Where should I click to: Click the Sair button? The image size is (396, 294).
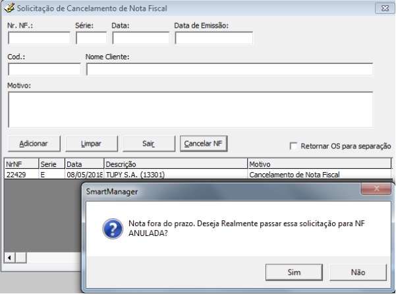coord(149,144)
